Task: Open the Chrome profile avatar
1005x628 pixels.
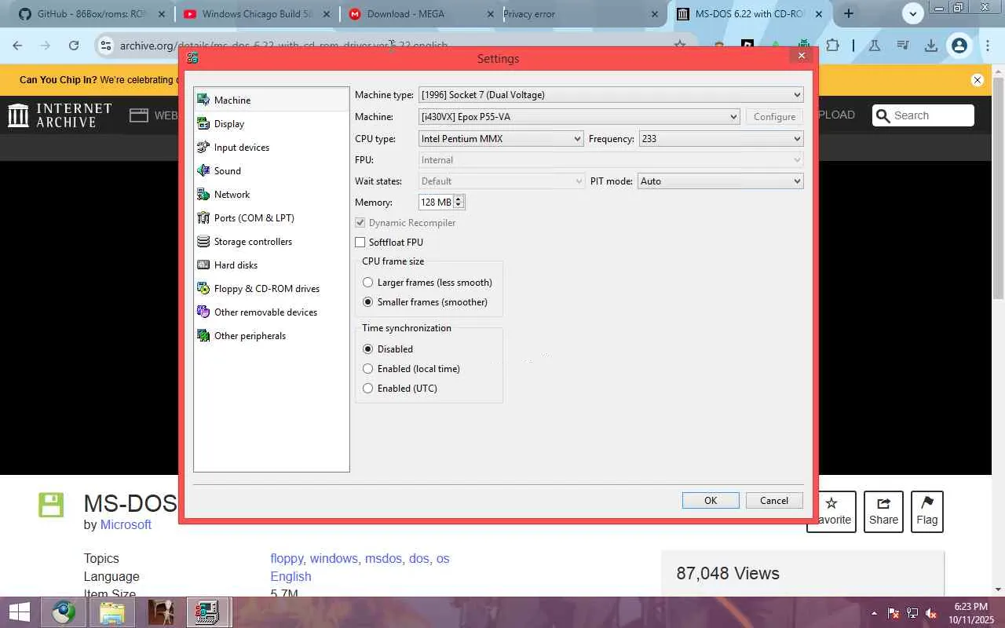Action: (959, 46)
